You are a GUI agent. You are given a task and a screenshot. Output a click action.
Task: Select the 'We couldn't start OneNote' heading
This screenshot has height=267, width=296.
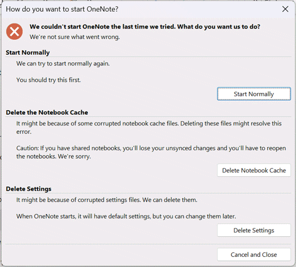145,27
